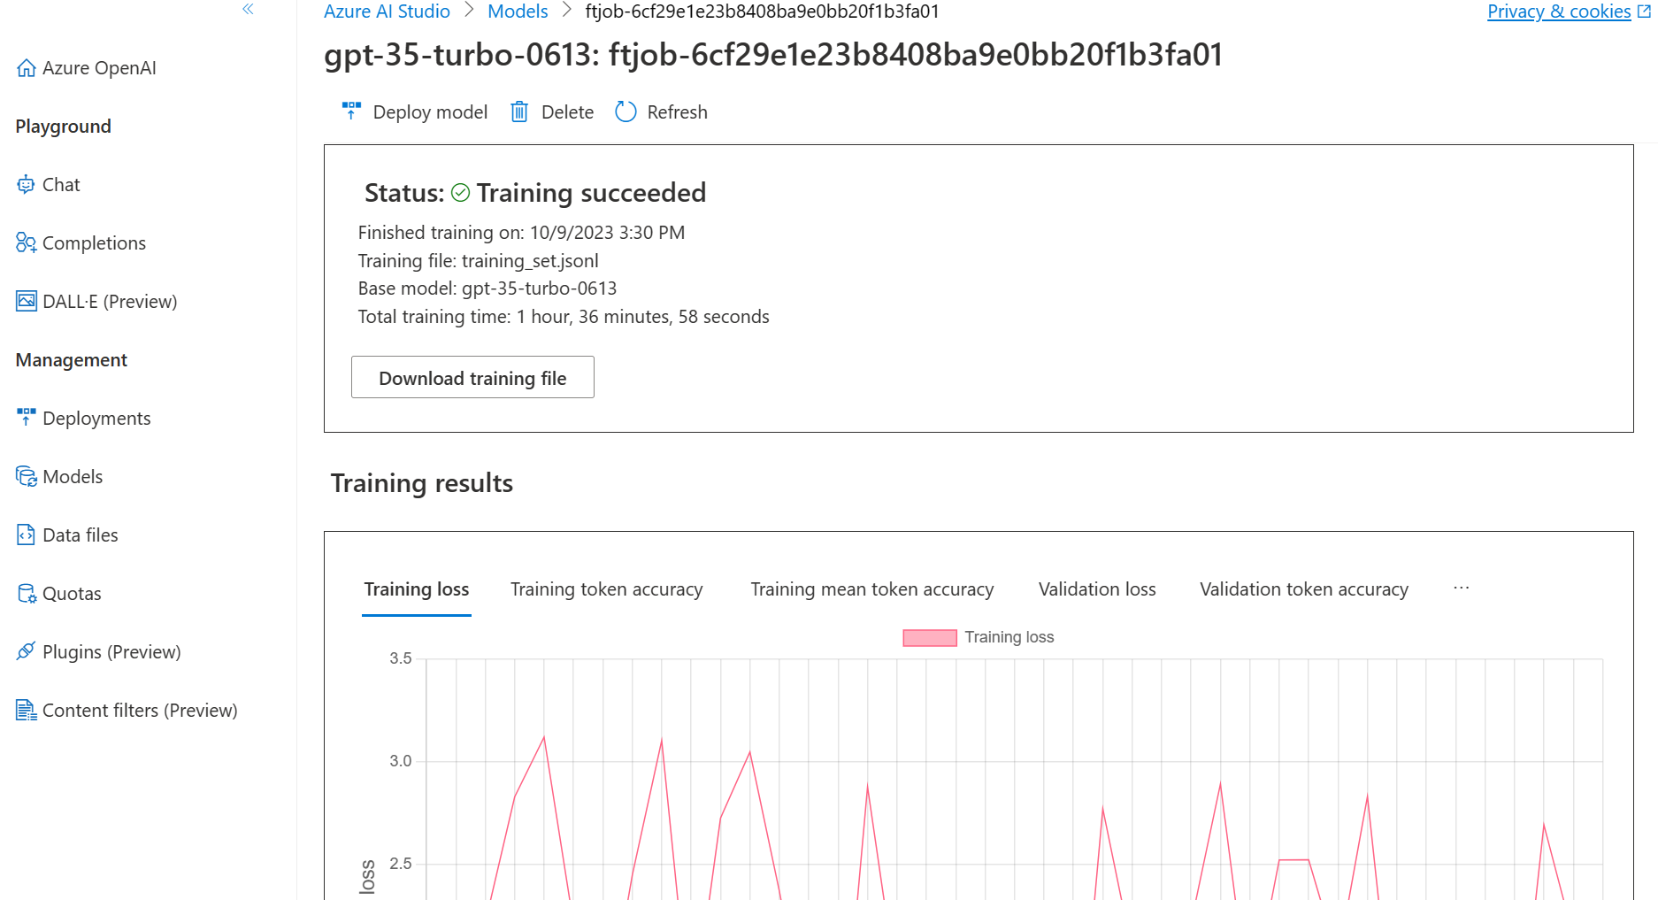
Task: Click Training loss legend label
Action: [1009, 637]
